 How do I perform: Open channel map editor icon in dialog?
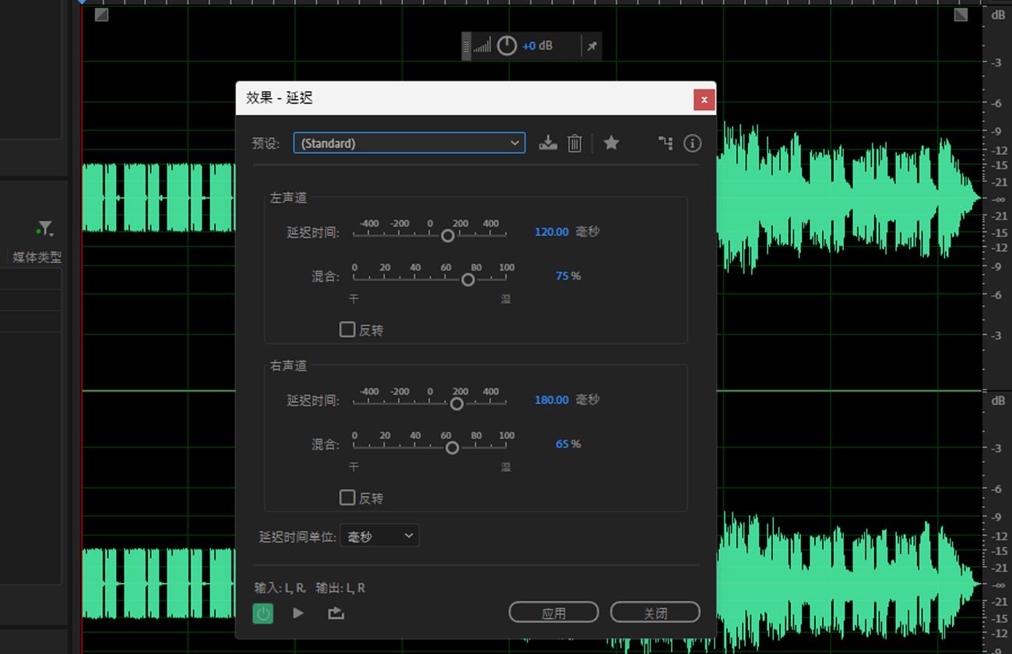[x=665, y=142]
